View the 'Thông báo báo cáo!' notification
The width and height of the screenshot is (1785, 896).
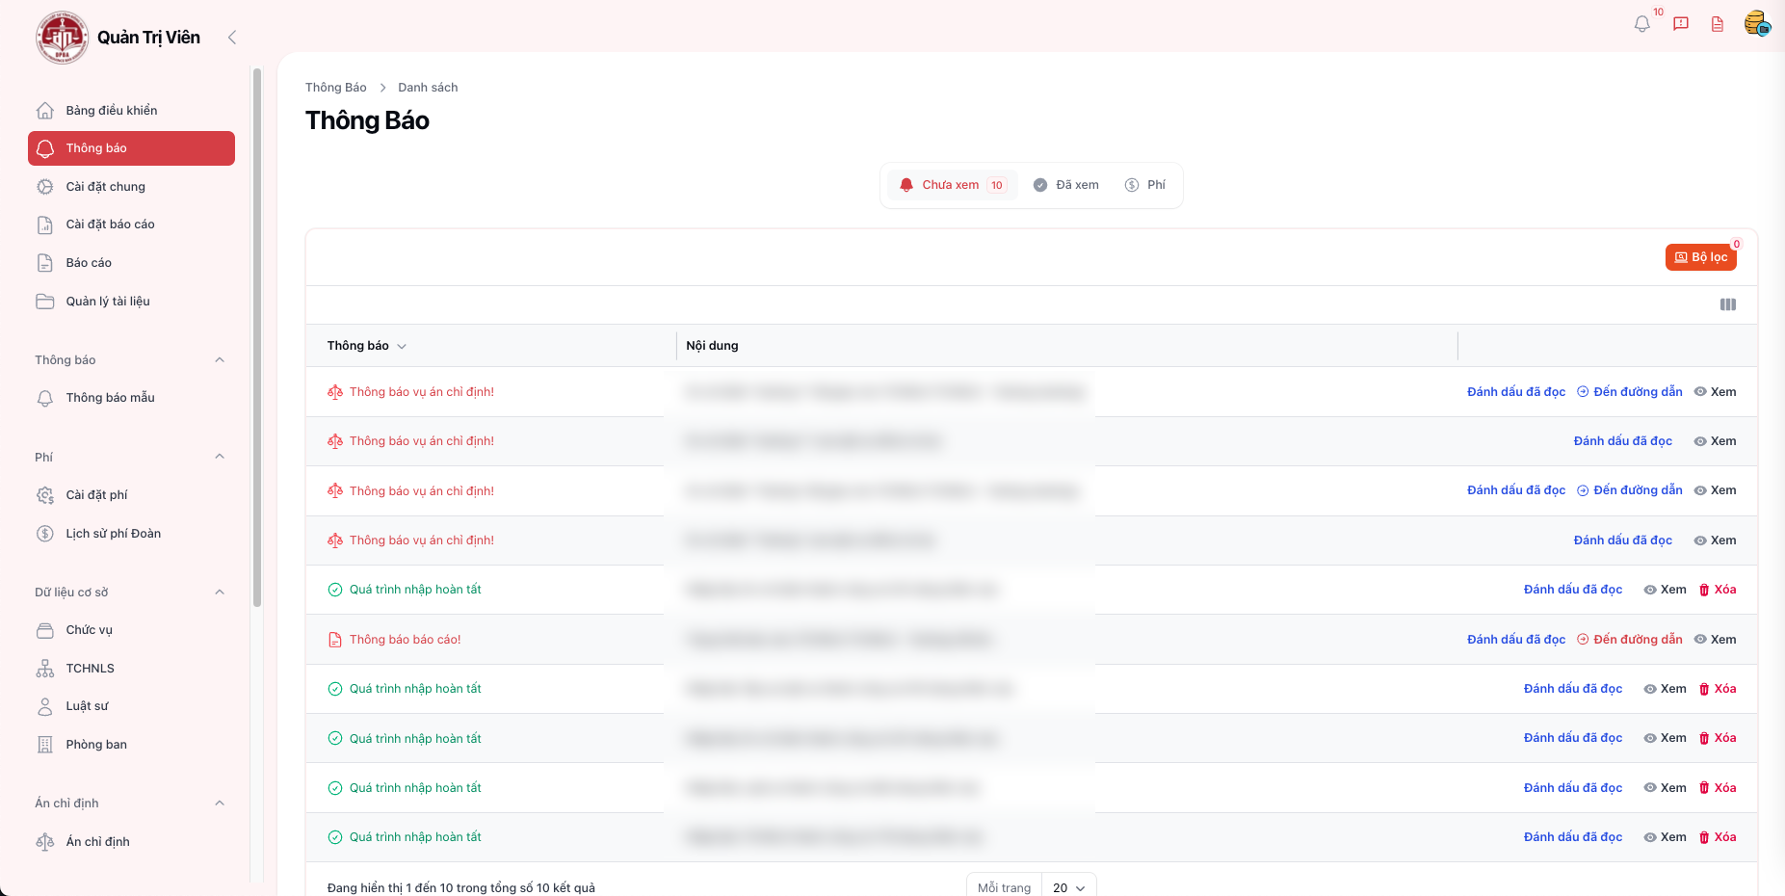(x=1716, y=640)
